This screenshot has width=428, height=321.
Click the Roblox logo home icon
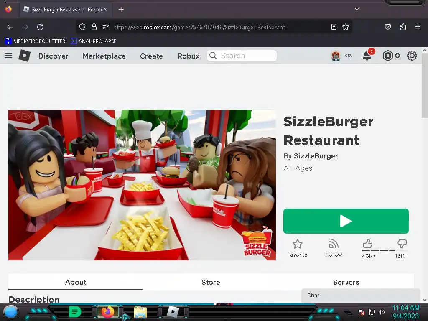pos(25,56)
